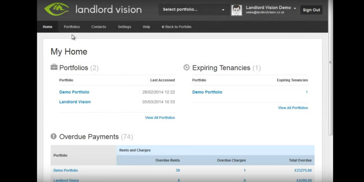
Task: Click the Rents and Charges header
Action: 135,150
